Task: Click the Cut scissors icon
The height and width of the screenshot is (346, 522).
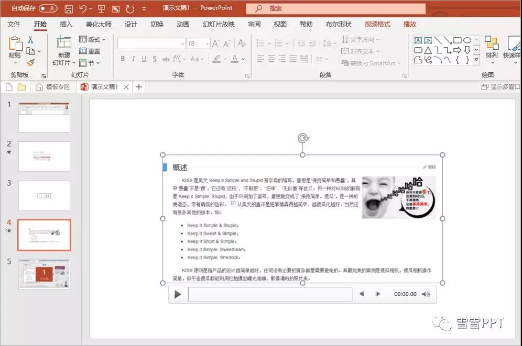Action: click(30, 40)
